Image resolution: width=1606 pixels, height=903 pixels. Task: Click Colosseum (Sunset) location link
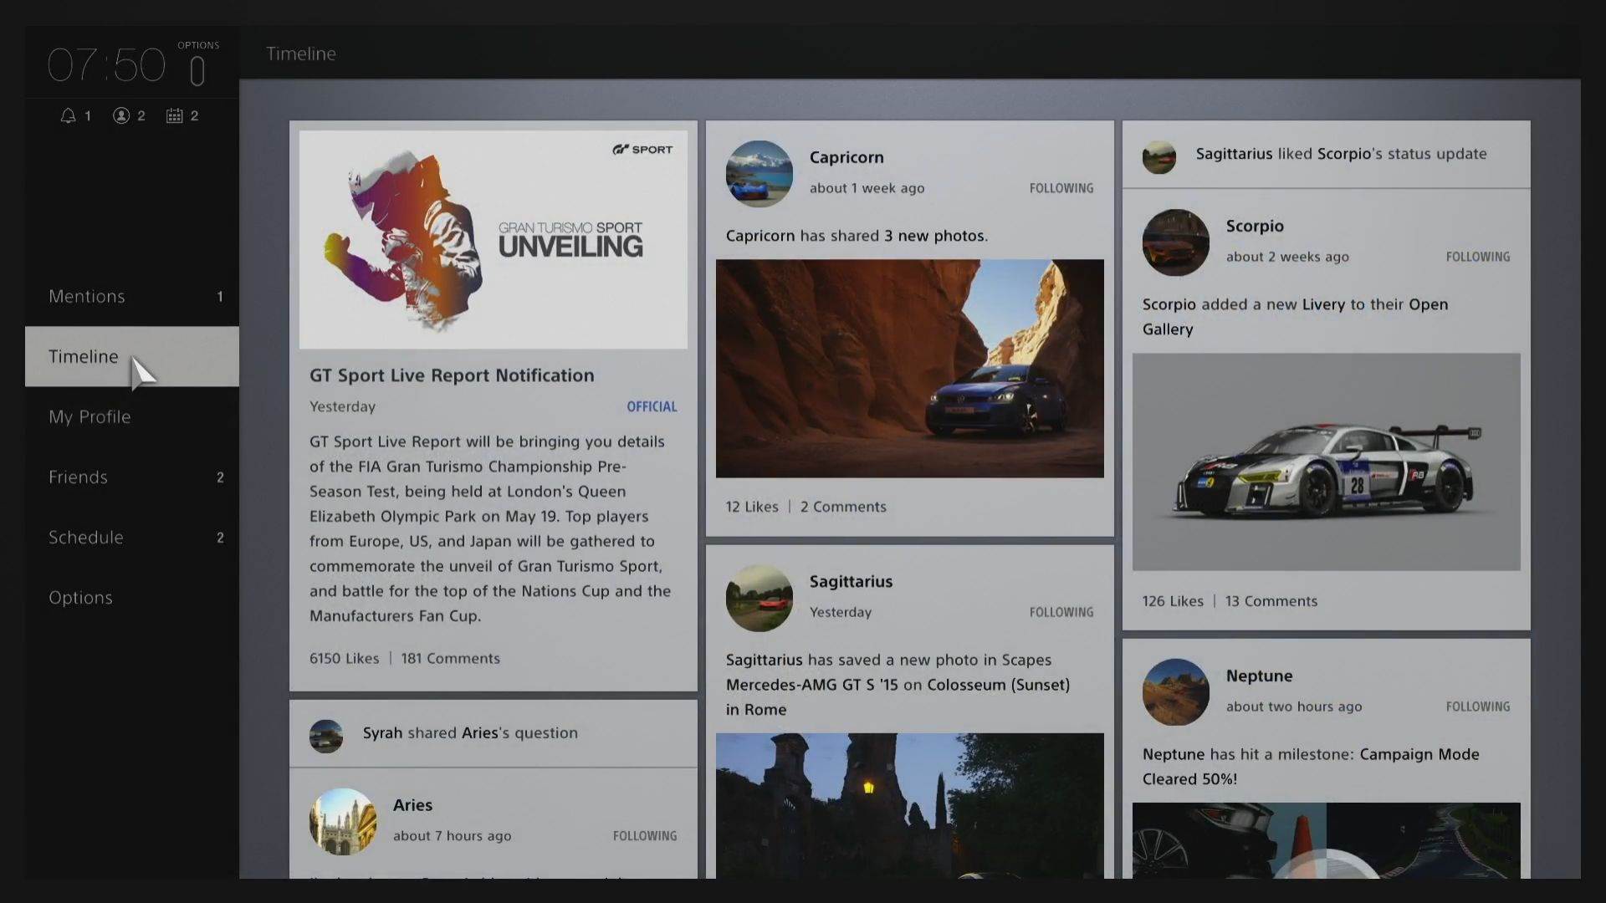[998, 685]
